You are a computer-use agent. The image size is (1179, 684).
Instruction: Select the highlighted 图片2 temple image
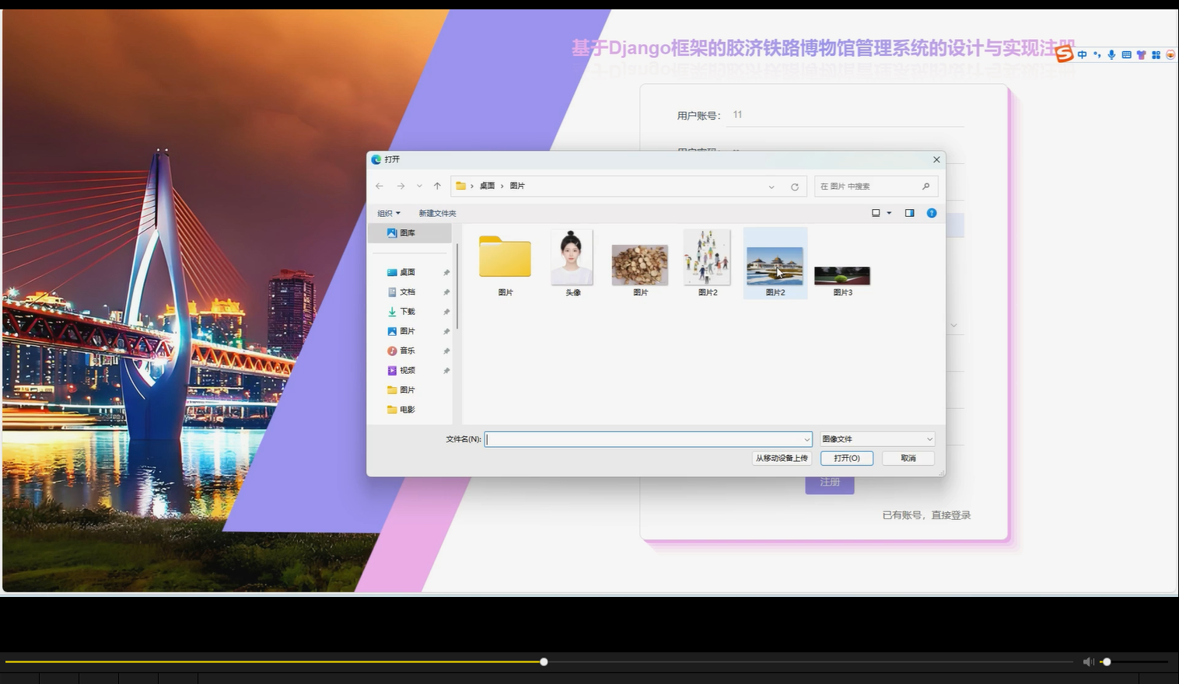775,263
